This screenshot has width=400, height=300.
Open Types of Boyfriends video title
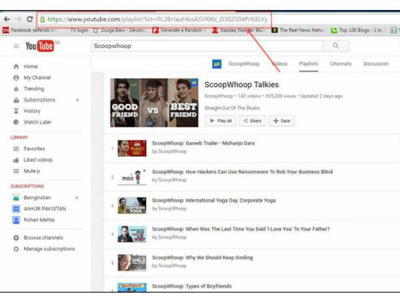tap(192, 286)
